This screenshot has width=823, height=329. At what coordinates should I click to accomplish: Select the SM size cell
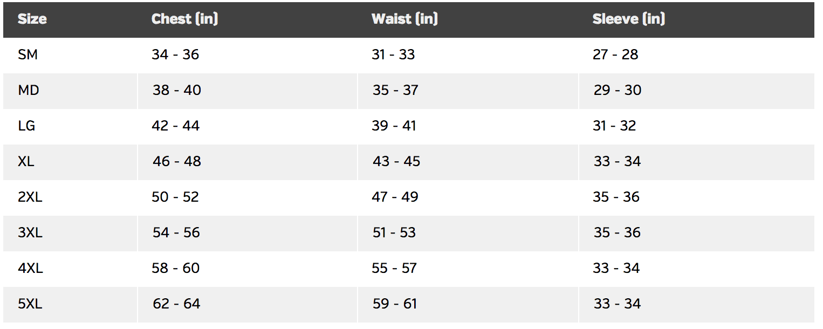28,54
